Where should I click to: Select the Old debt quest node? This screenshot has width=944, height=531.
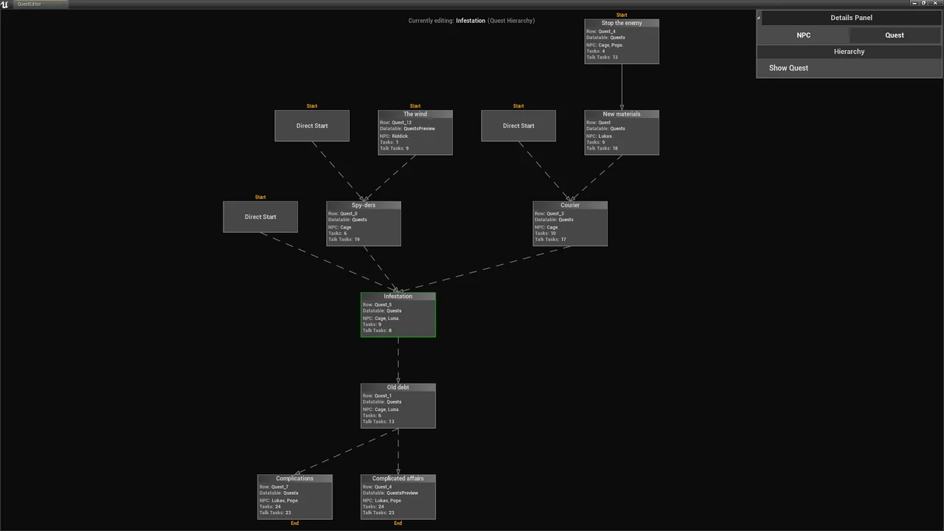point(398,406)
